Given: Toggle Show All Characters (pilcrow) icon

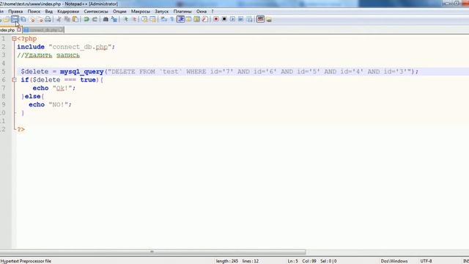Looking at the screenshot, I should (x=172, y=20).
